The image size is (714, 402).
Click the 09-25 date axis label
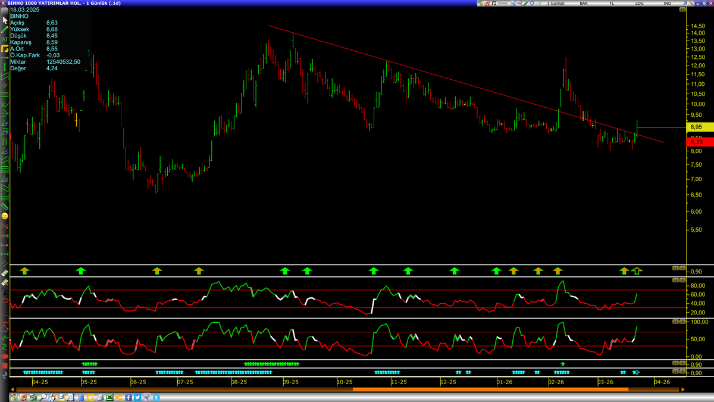click(291, 382)
